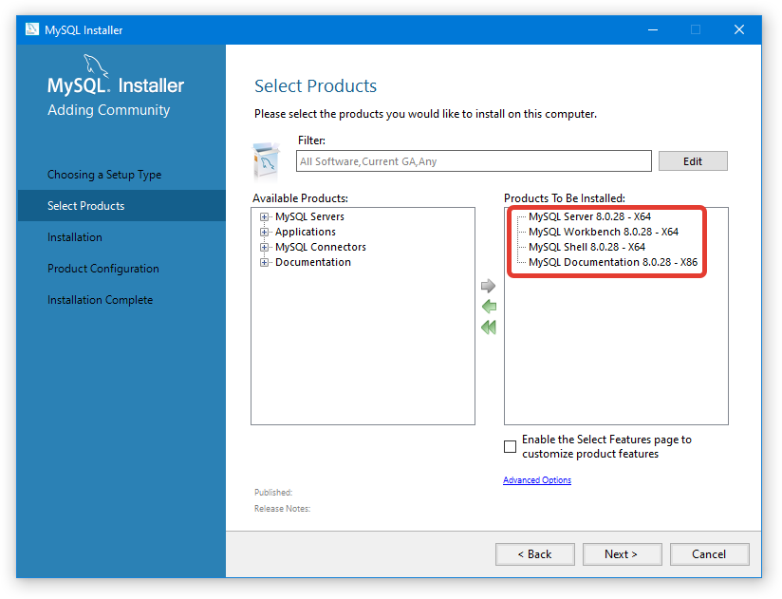Expand the MySQL Servers tree node
This screenshot has width=782, height=599.
(264, 216)
